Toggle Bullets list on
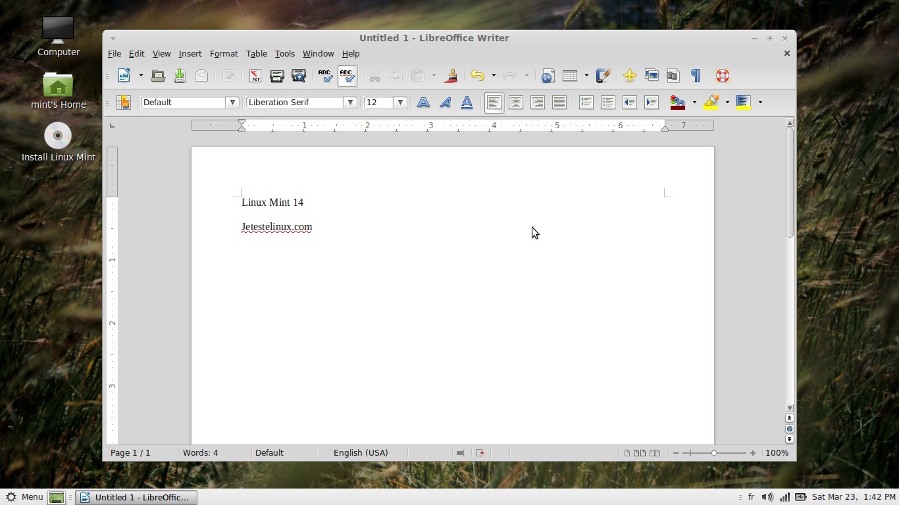This screenshot has height=505, width=899. tap(608, 102)
